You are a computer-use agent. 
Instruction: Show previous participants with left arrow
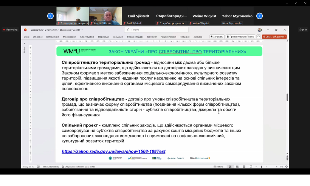tap(50, 16)
